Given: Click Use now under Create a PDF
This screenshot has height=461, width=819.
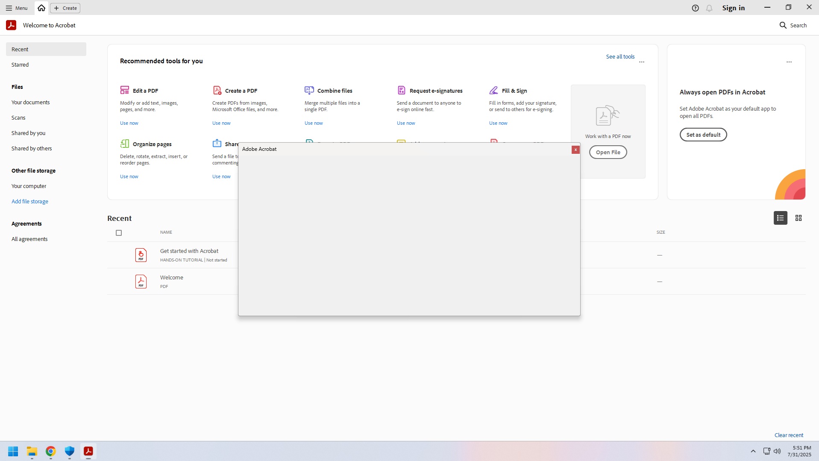Looking at the screenshot, I should pos(221,123).
